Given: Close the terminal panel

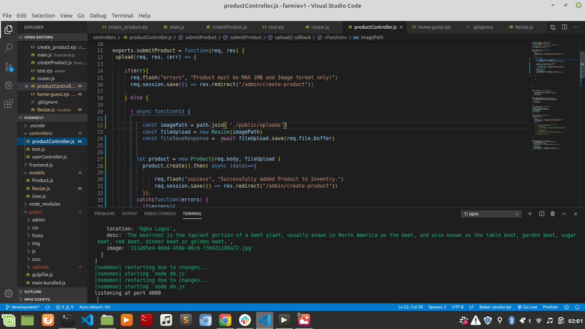Looking at the screenshot, I should (576, 213).
